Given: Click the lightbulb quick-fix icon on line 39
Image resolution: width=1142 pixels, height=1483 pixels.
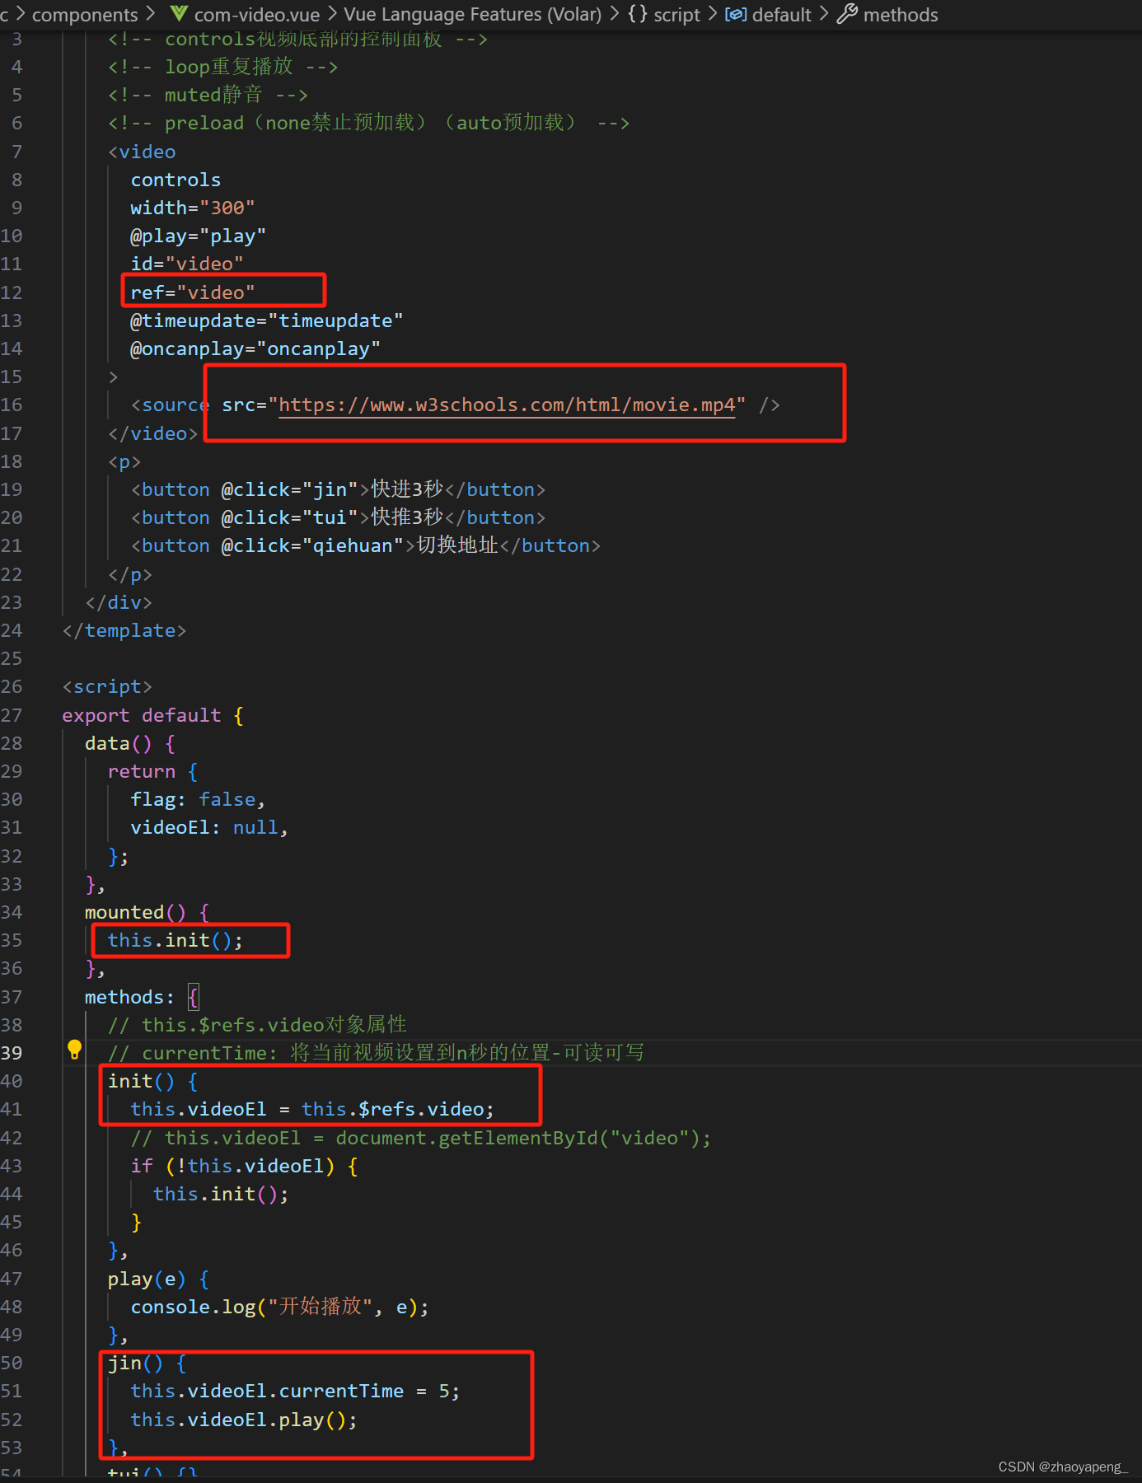Looking at the screenshot, I should pos(74,1049).
